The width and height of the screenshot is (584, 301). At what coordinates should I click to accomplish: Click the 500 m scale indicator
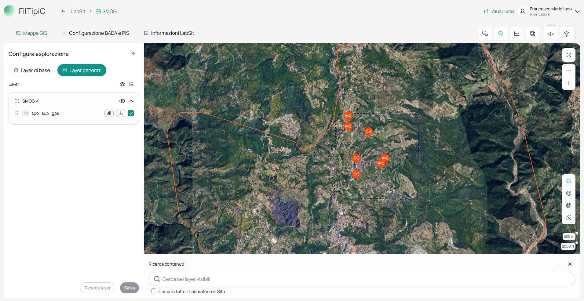[569, 237]
